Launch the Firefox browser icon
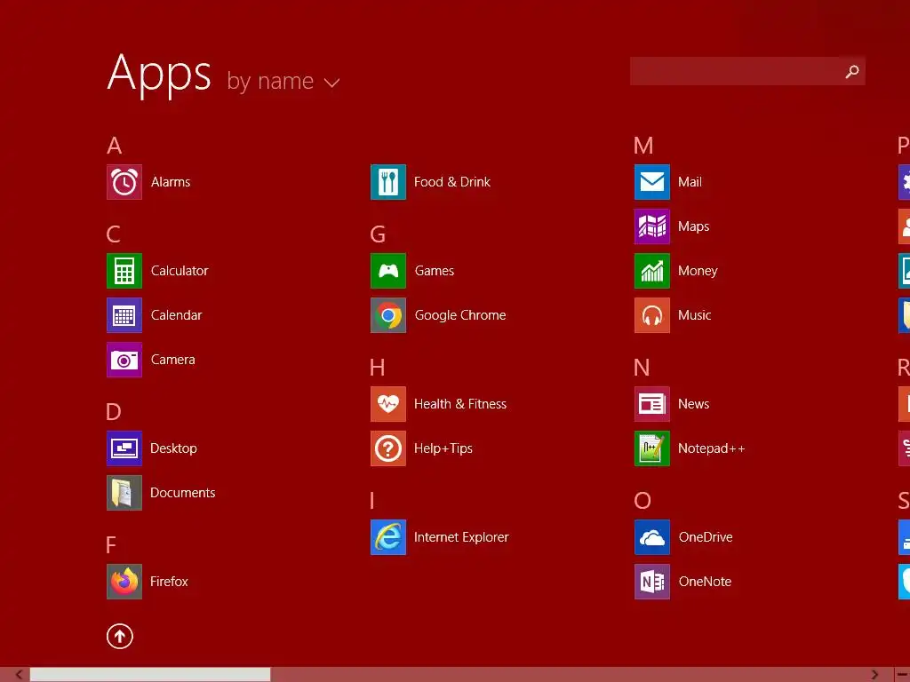The width and height of the screenshot is (910, 682). pos(124,582)
